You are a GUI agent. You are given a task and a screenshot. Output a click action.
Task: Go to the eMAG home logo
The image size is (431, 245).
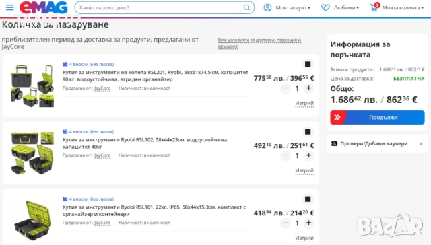tap(43, 7)
